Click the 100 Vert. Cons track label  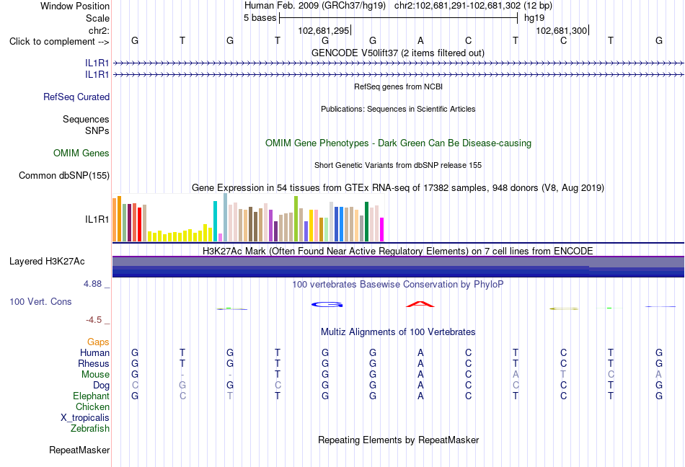coord(40,301)
